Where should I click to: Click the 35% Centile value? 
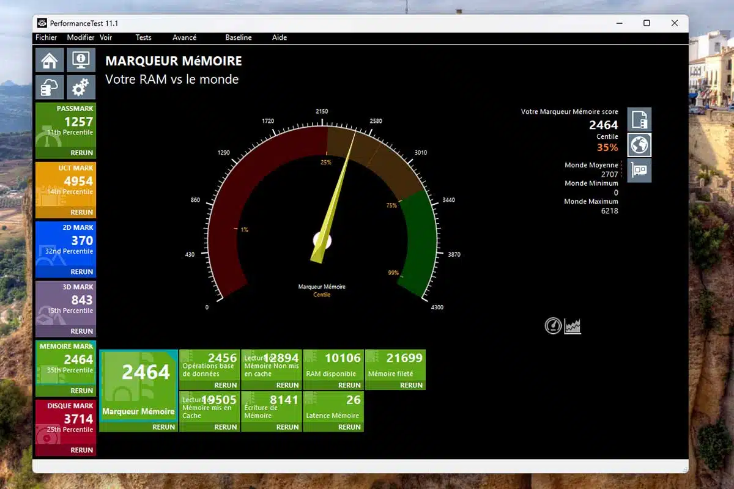point(607,147)
